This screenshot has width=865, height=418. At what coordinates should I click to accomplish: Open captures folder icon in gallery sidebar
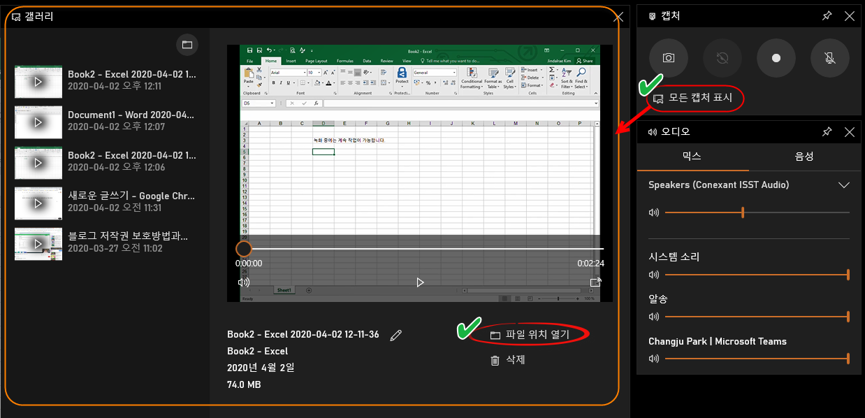pyautogui.click(x=187, y=45)
